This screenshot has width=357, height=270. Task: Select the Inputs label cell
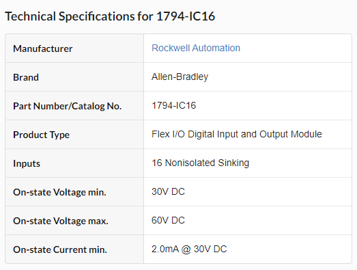tap(74, 163)
